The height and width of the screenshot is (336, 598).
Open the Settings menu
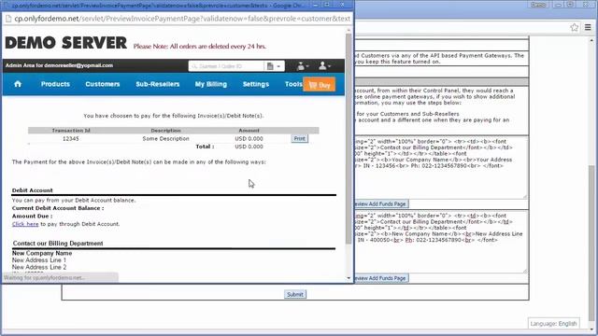tap(256, 84)
